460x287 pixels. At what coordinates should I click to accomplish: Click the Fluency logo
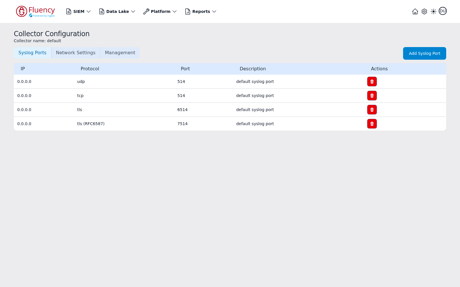click(x=35, y=11)
